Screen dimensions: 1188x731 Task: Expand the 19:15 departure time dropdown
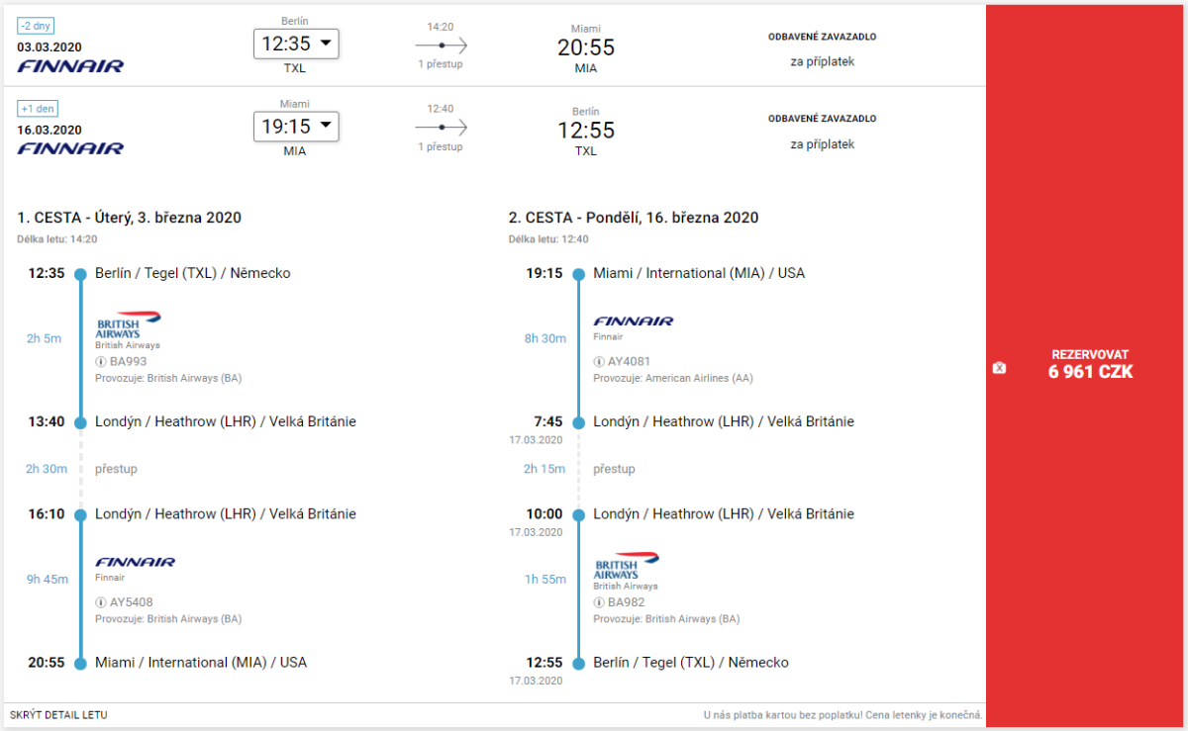[x=296, y=127]
